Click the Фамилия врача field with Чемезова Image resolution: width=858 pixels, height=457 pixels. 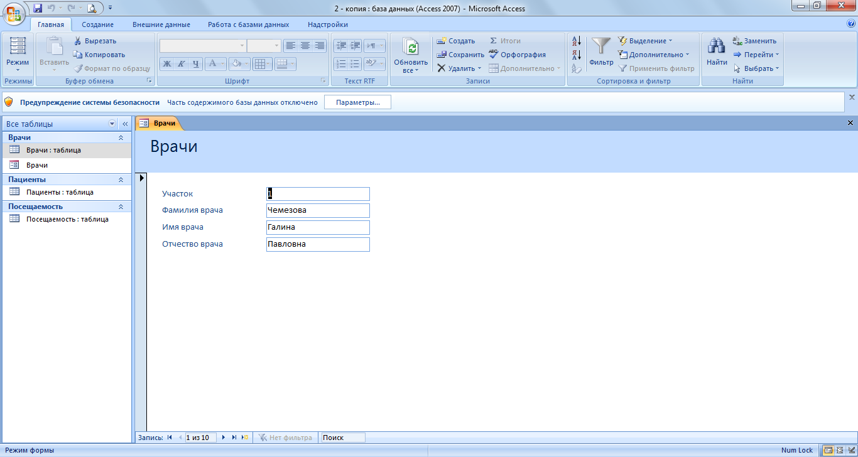318,210
